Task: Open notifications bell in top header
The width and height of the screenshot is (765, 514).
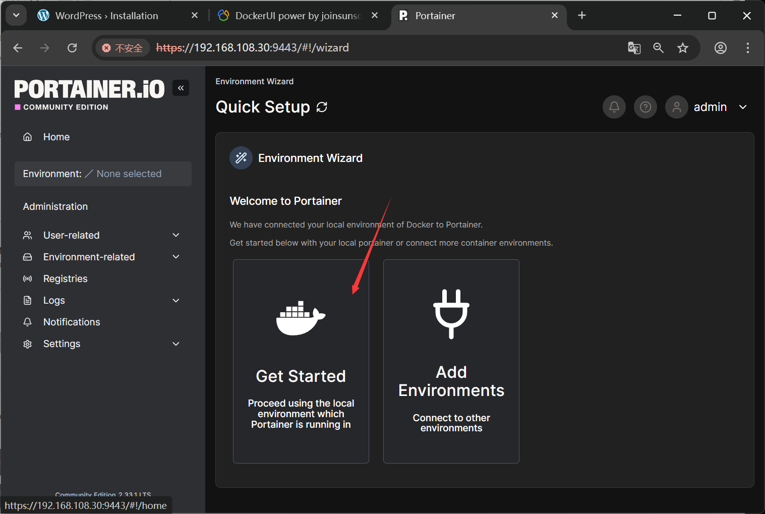Action: tap(614, 107)
